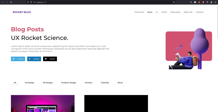Screen dimensions: 218x112
Task: Click the site information page icon
Action: [x=31, y=2]
